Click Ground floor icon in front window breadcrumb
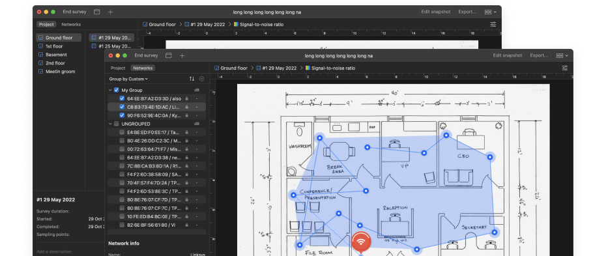 [x=217, y=68]
